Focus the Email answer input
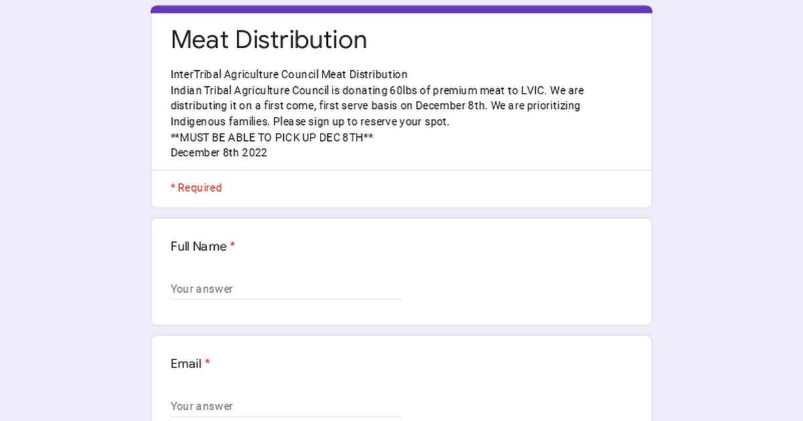803x421 pixels. coord(286,406)
